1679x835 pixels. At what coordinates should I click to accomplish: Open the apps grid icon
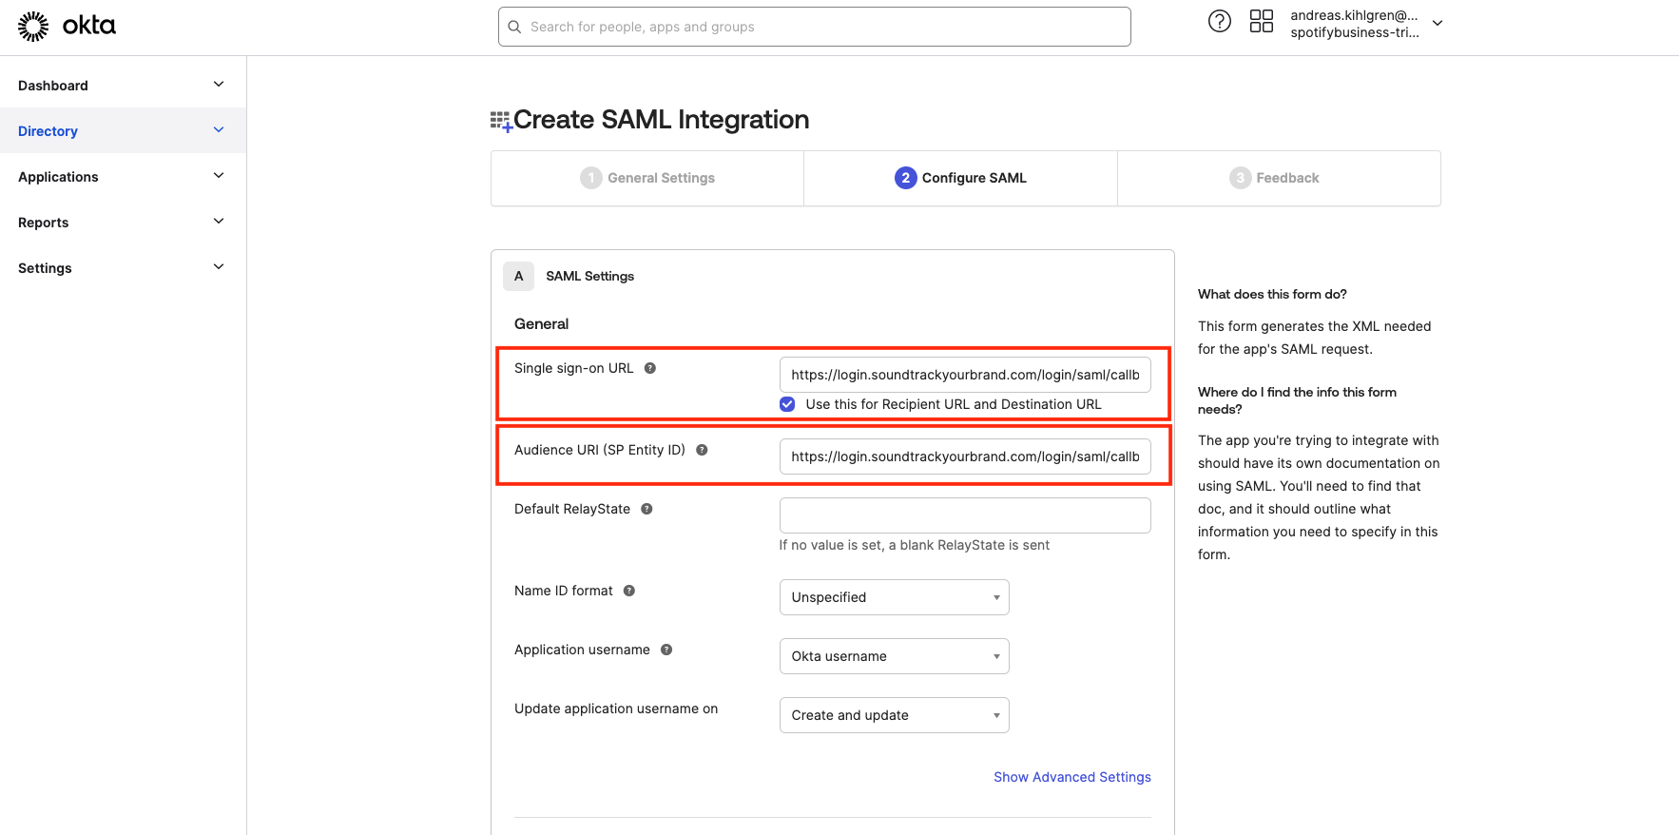[1262, 21]
